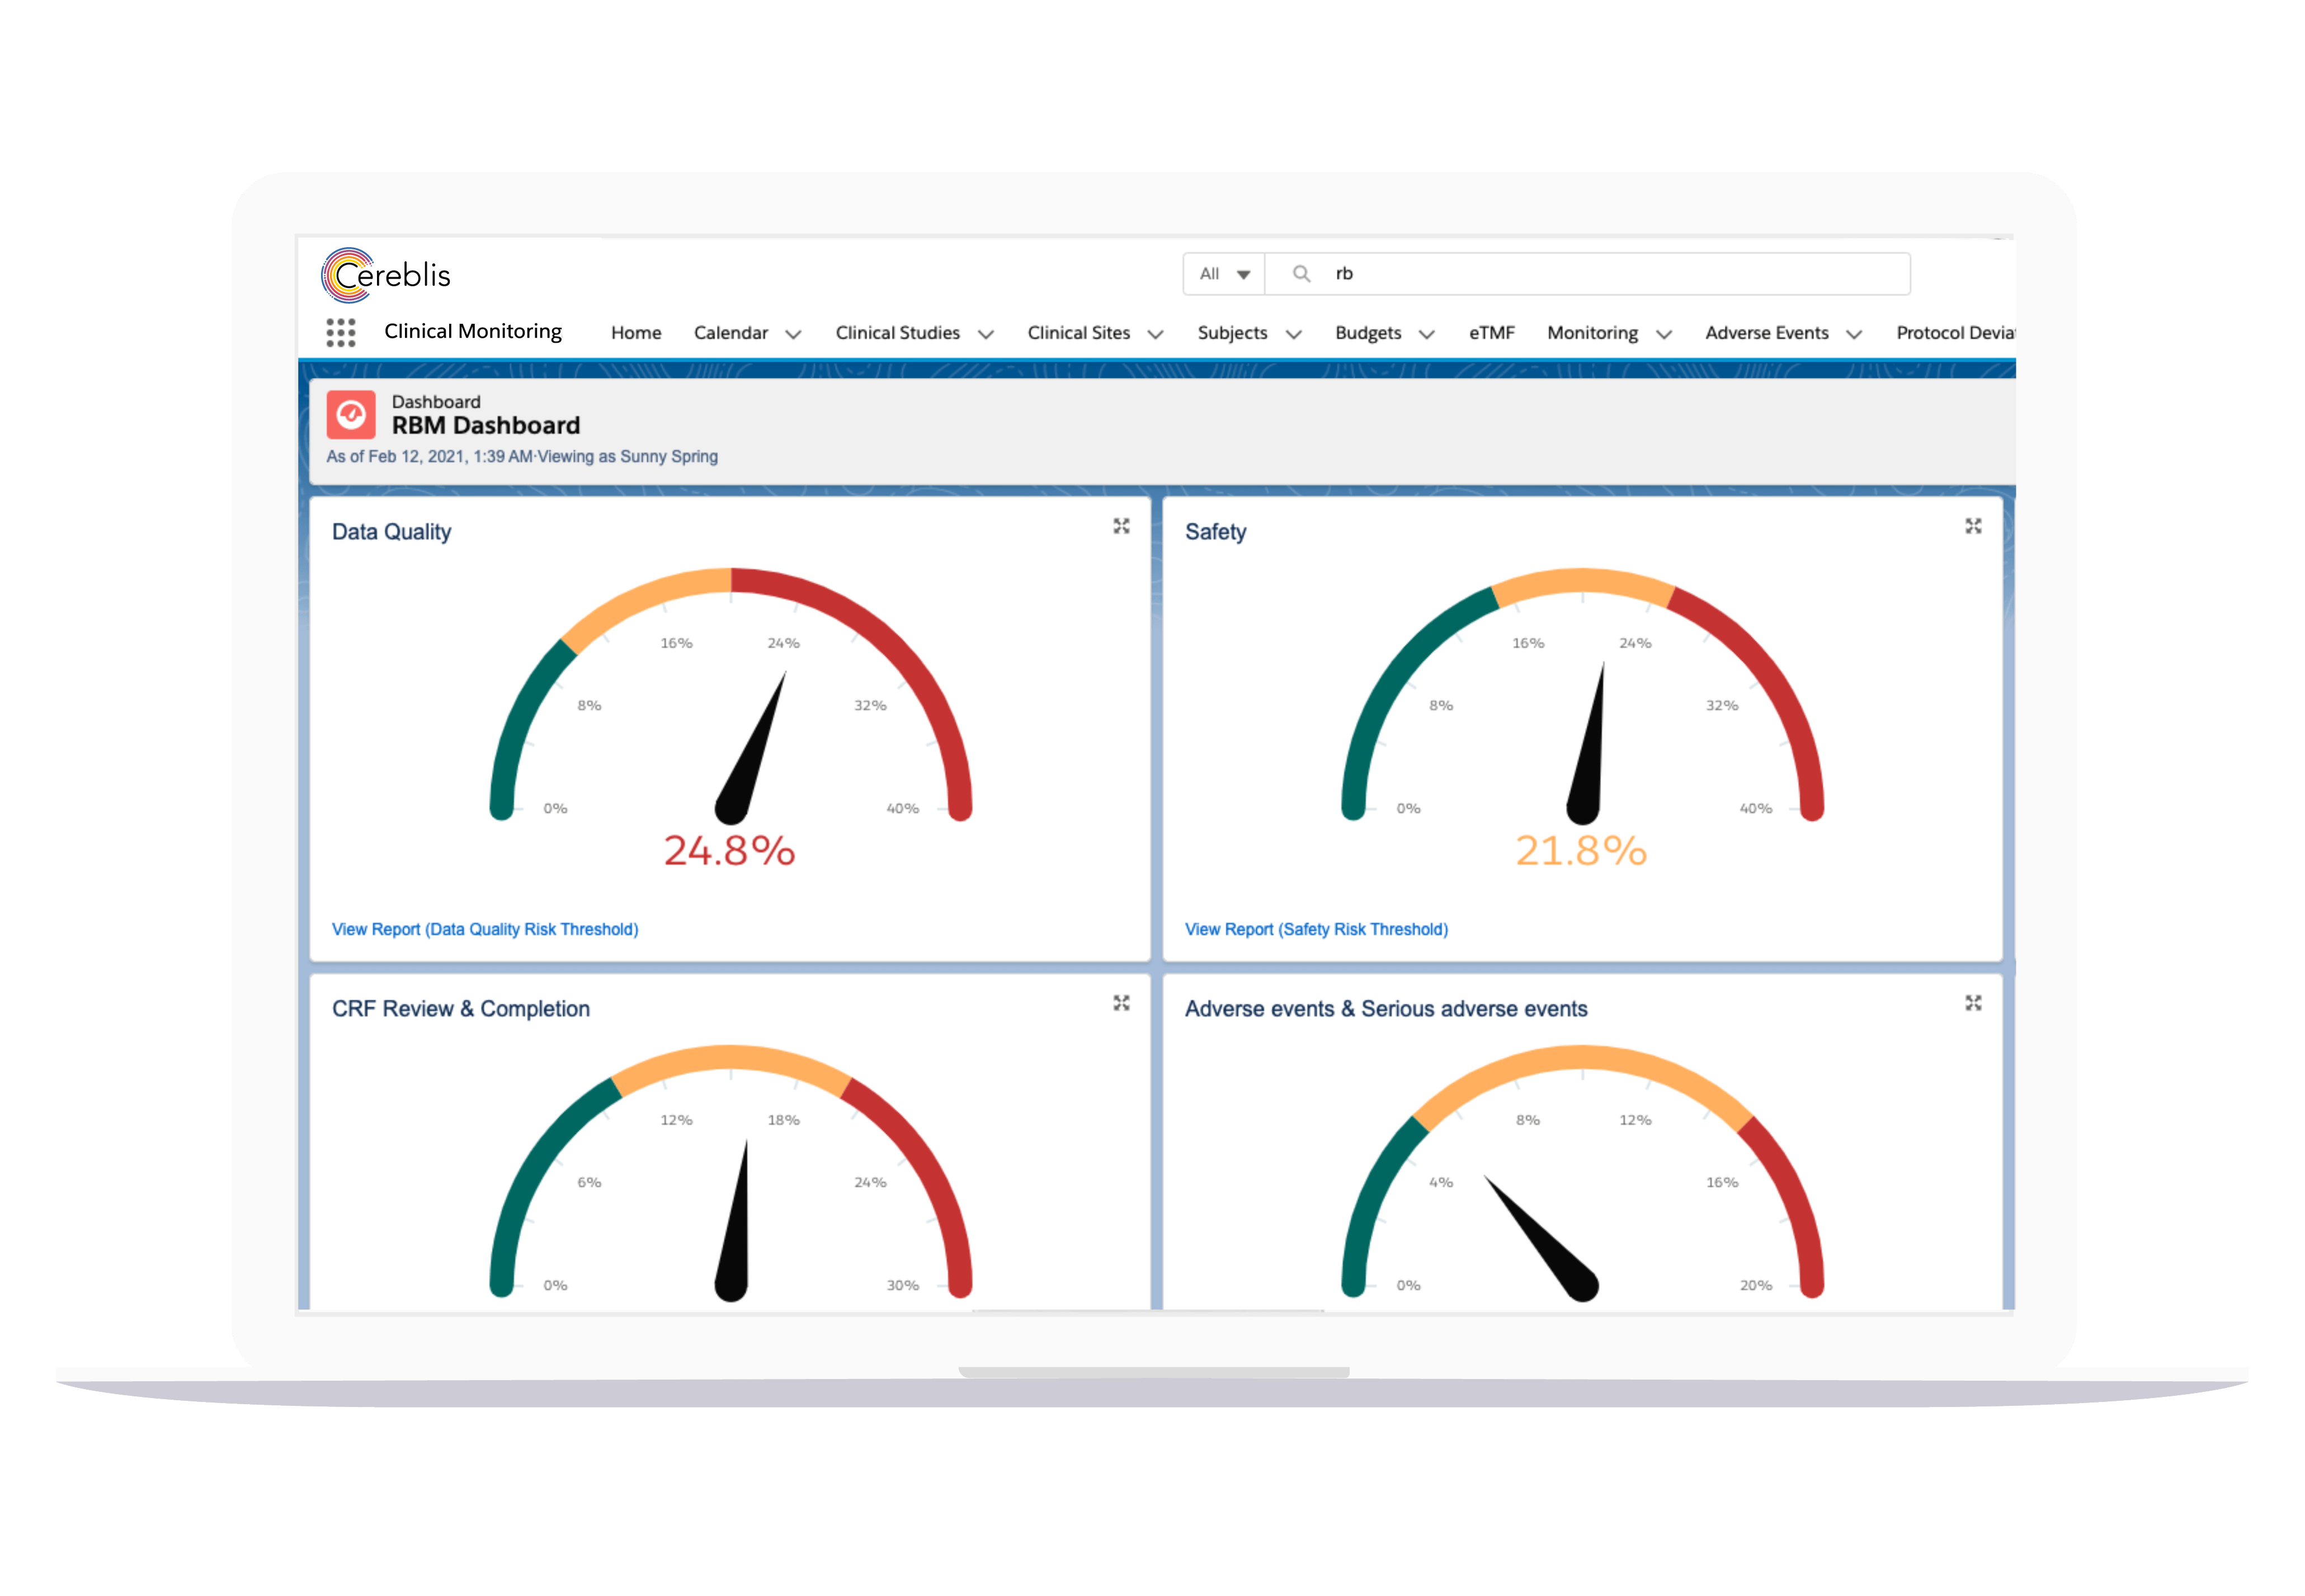Open the Monitoring chevron menu
Screen dimensions: 2305x1596
coord(1663,334)
